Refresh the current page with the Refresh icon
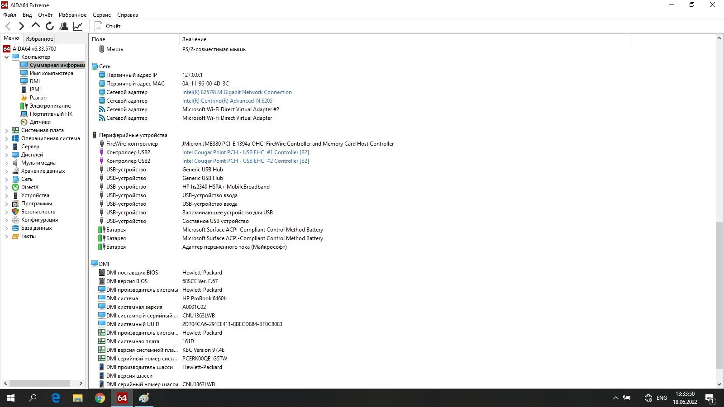This screenshot has width=724, height=407. point(50,26)
